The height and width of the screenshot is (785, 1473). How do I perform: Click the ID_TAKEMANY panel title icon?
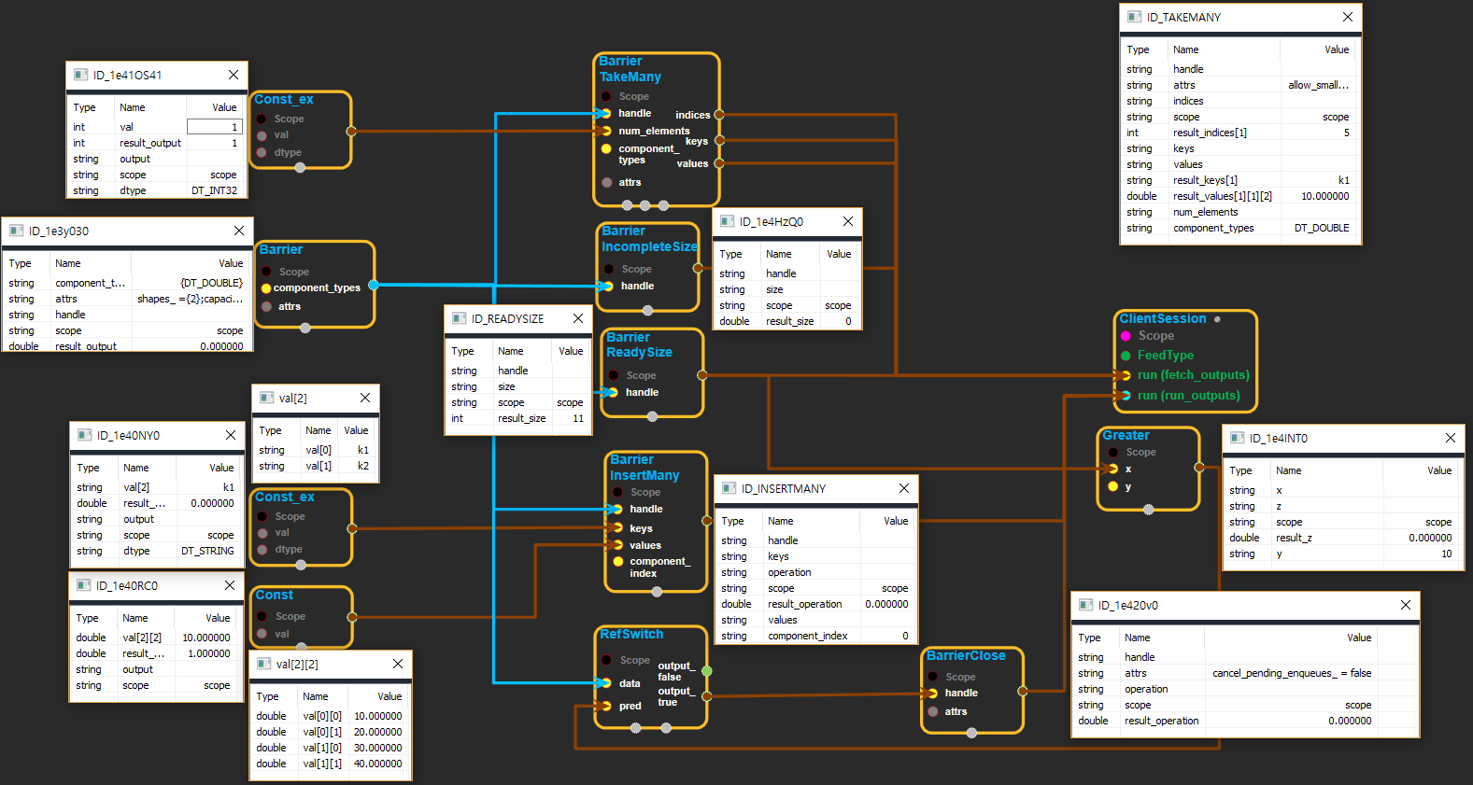pos(1134,17)
